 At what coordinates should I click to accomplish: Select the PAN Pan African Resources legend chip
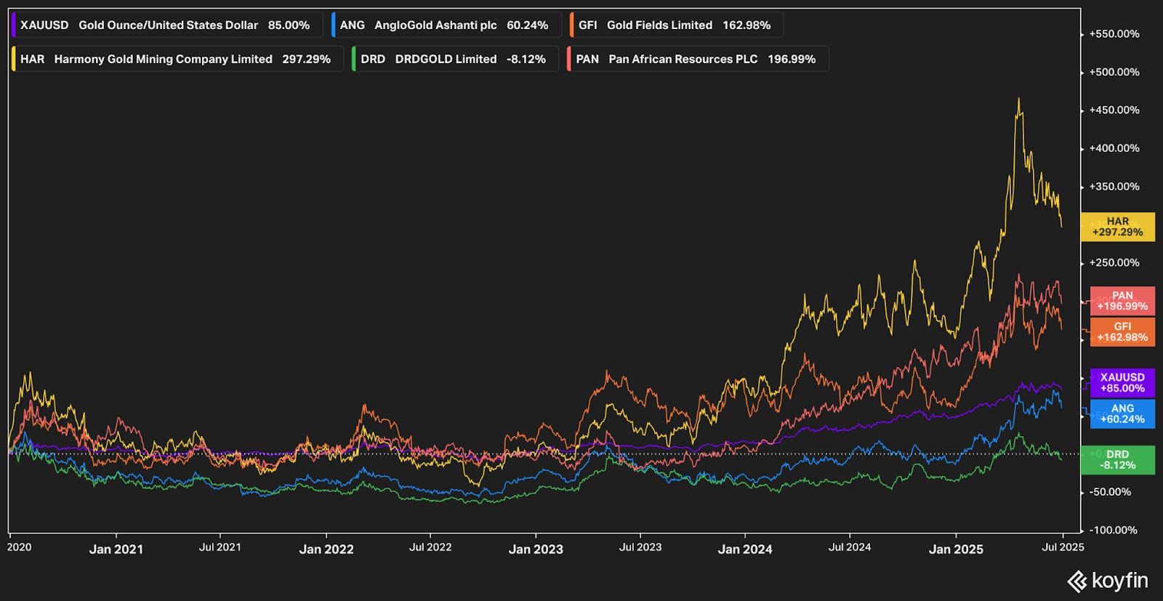pyautogui.click(x=697, y=59)
